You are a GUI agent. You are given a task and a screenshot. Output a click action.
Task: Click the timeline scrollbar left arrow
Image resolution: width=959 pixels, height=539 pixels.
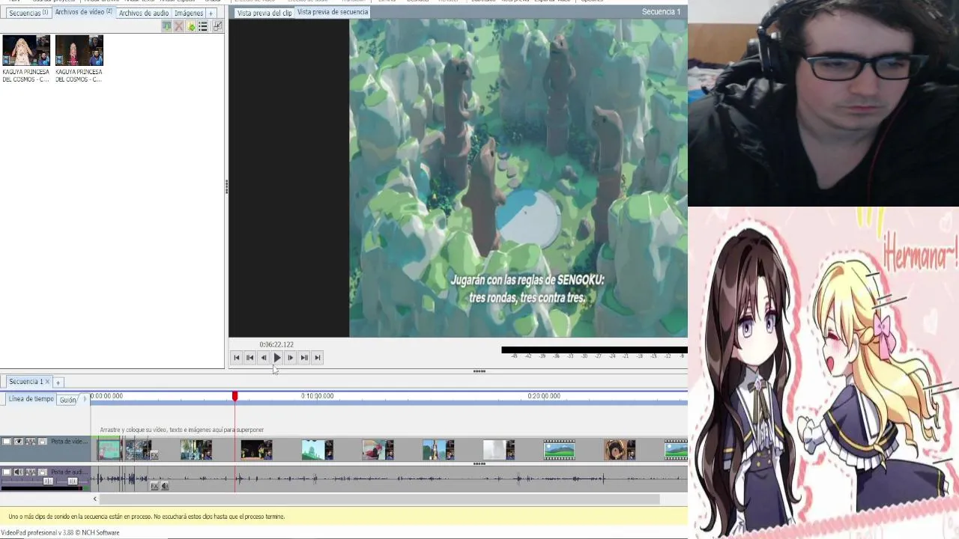click(x=94, y=499)
